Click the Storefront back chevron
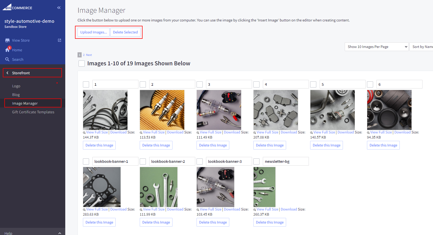The image size is (433, 235). (x=7, y=73)
